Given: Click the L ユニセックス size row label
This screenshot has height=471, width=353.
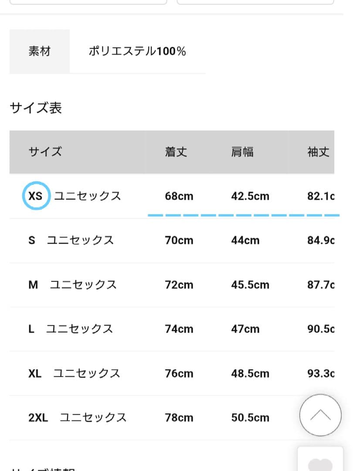Looking at the screenshot, I should (71, 329).
